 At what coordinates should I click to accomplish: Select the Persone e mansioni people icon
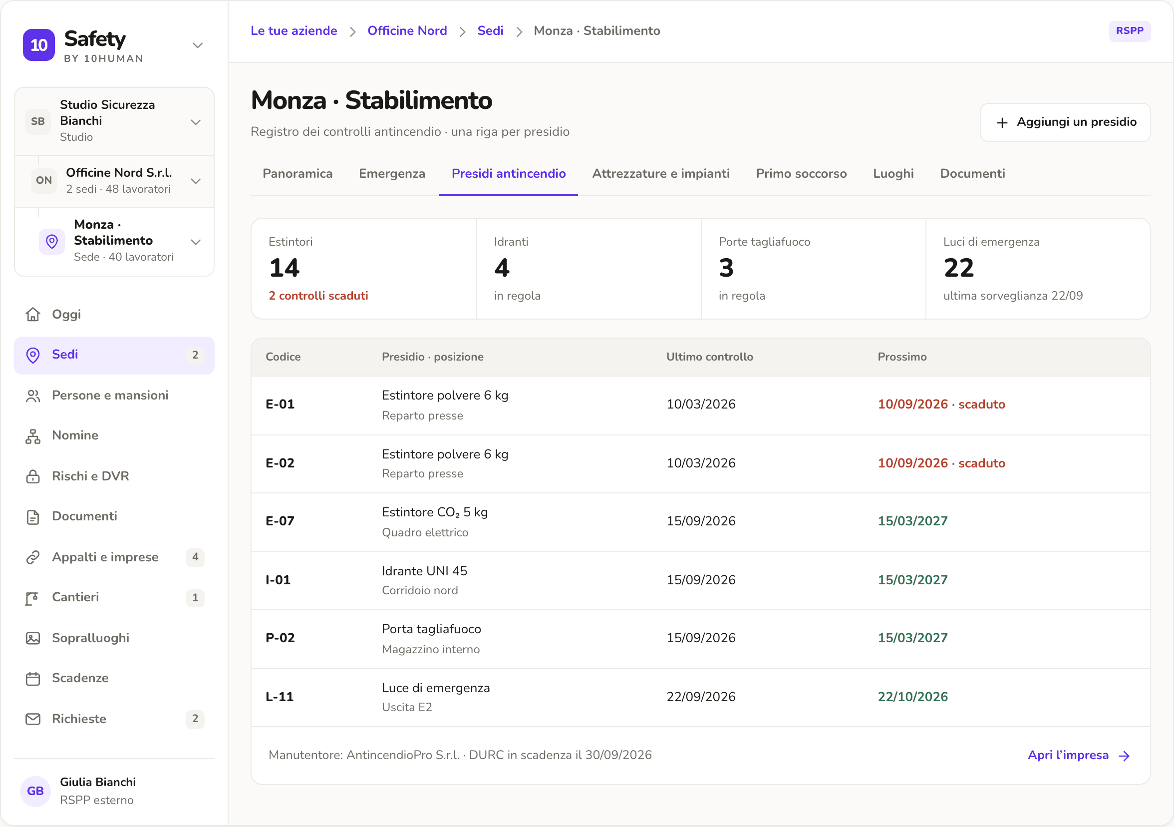pos(33,396)
